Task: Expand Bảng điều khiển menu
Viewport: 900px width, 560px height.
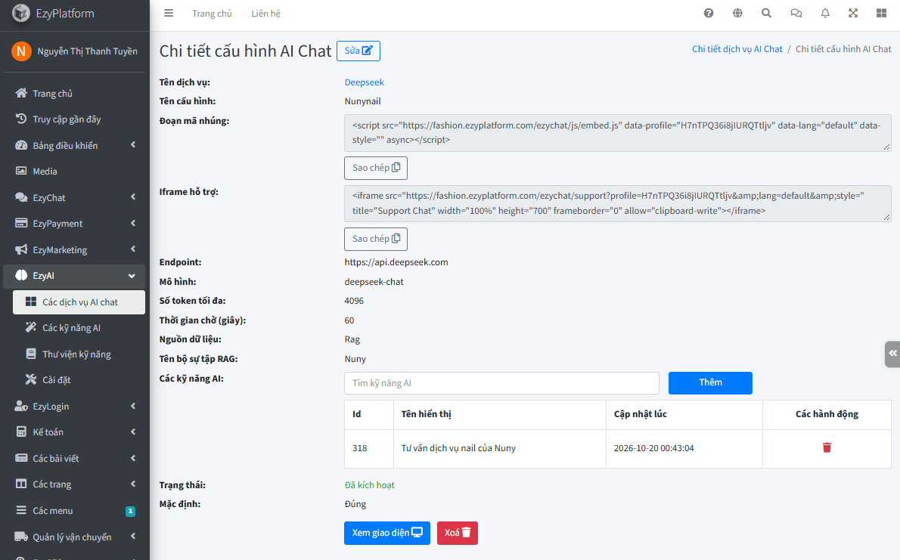Action: tap(73, 145)
